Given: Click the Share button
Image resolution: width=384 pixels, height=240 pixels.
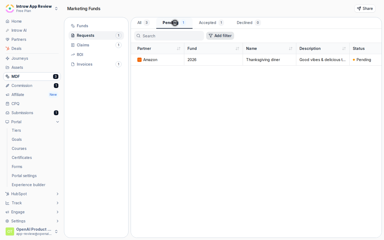Looking at the screenshot, I should 365,9.
